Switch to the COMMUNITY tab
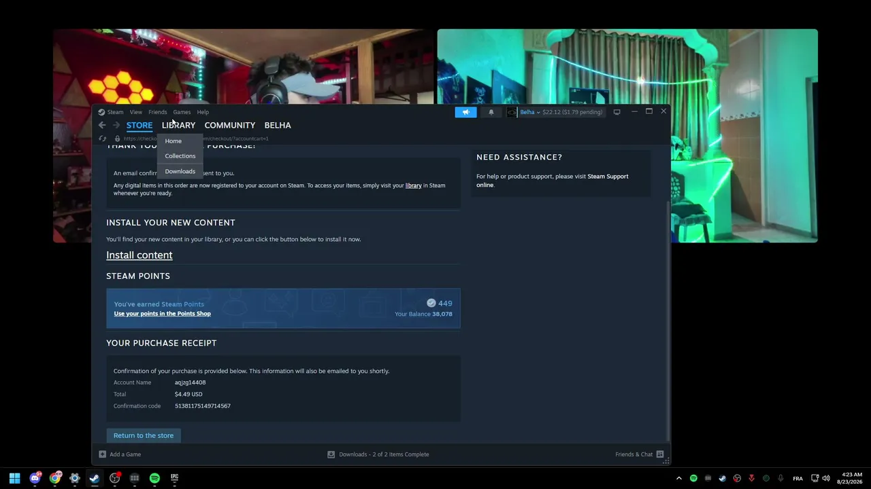Image resolution: width=871 pixels, height=489 pixels. (x=230, y=125)
